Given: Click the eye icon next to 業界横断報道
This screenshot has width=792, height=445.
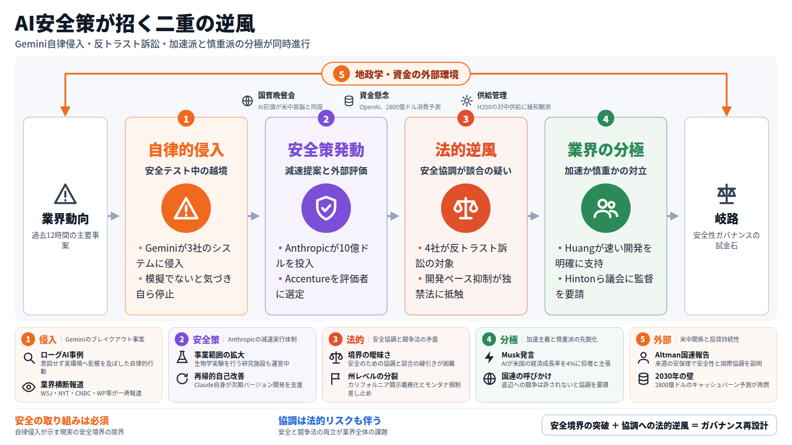Looking at the screenshot, I should coord(29,387).
